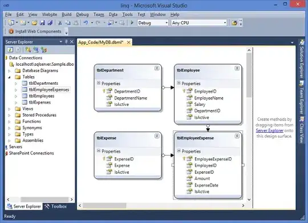Screen dimensions: 308x223
Task: Click the Cut scissors icon in toolbar
Action: 60,23
